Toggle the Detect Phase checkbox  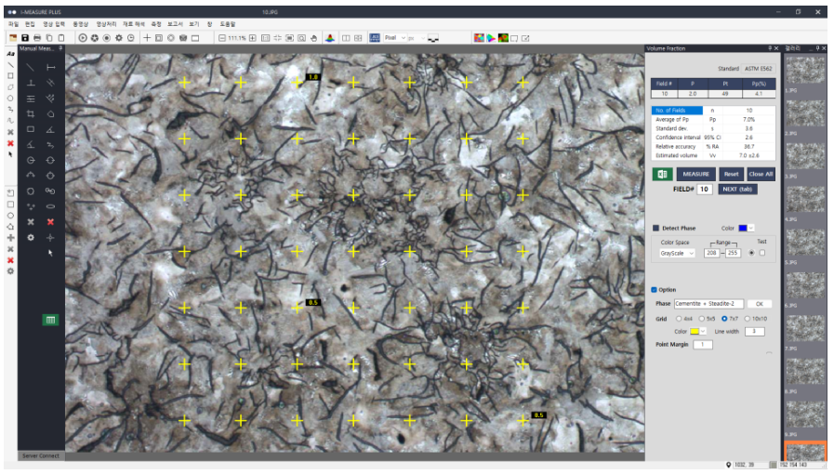pos(655,228)
